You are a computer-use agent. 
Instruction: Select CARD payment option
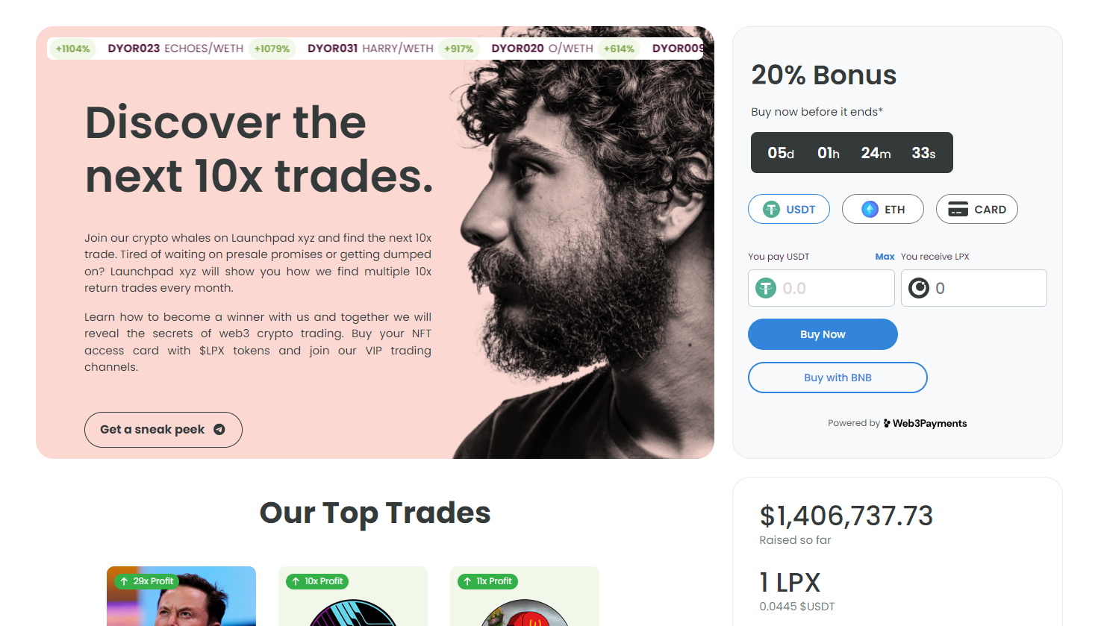(x=977, y=209)
